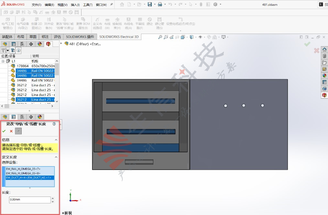The image size is (328, 215).
Task: Click the device tree scroll-down arrow
Action: pyautogui.click(x=57, y=101)
